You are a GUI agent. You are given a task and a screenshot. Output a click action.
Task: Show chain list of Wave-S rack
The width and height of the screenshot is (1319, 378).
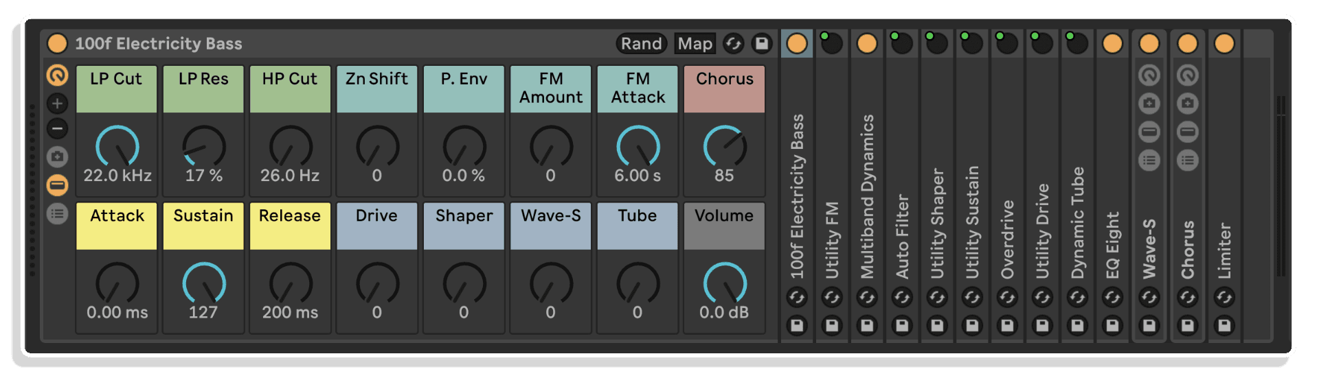coord(1149,132)
